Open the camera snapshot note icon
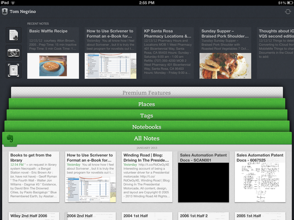The image size is (294, 220). (14, 53)
